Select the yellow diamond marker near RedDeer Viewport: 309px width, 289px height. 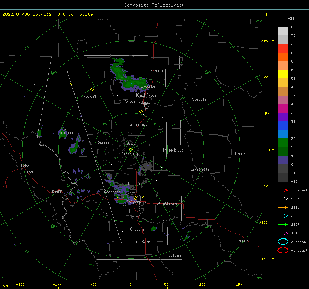141,112
